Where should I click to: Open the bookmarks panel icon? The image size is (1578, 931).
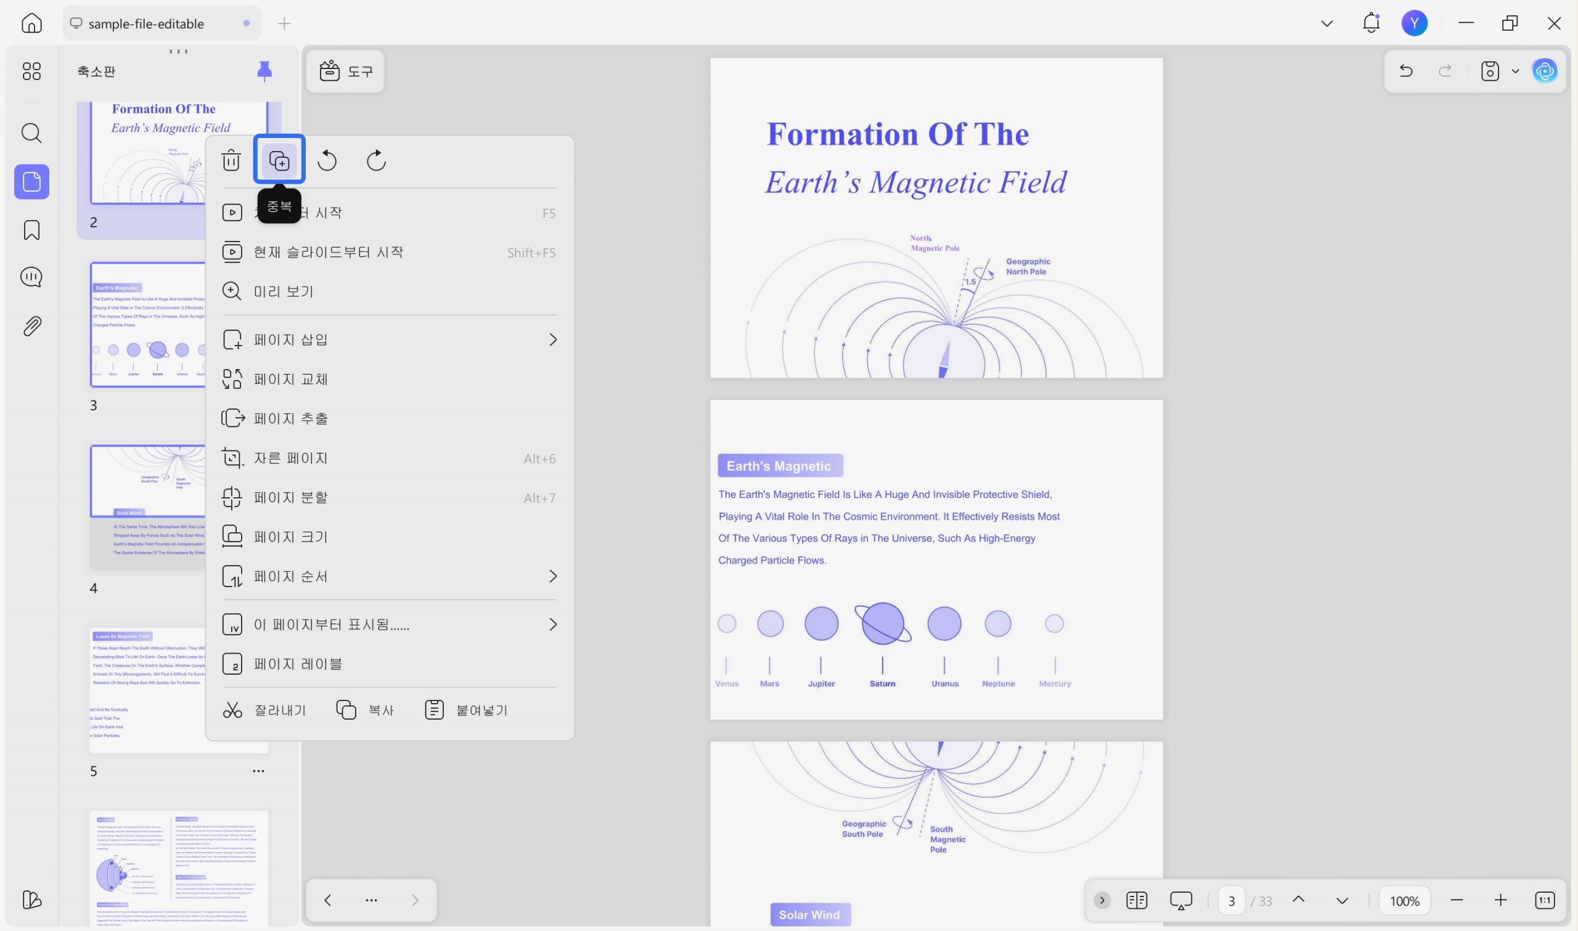tap(31, 230)
